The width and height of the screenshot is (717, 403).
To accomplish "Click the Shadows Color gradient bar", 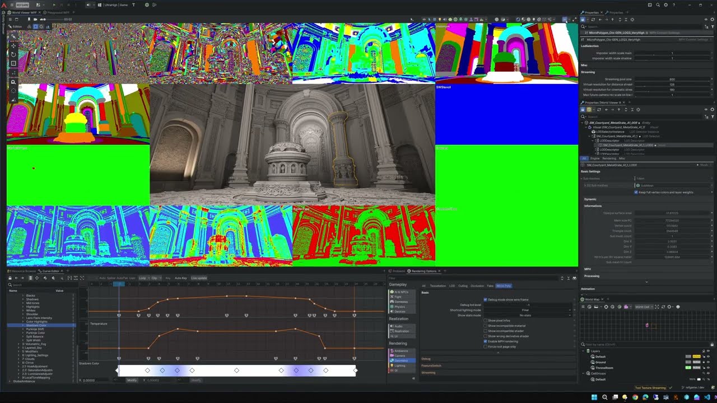I will pos(236,371).
